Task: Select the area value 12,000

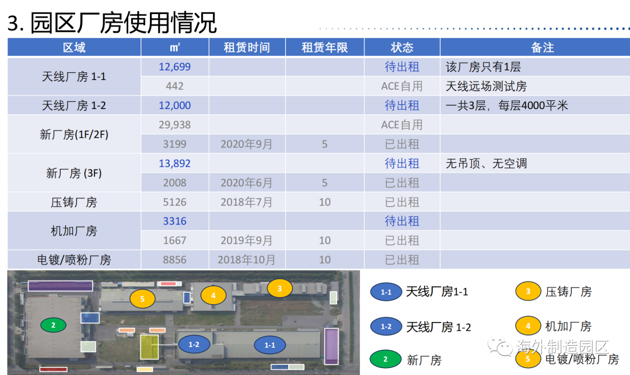Action: 175,105
